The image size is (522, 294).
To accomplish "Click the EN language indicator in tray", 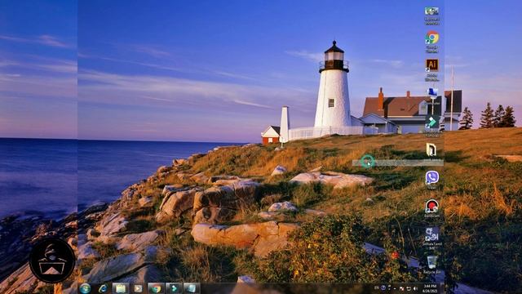I will (377, 287).
